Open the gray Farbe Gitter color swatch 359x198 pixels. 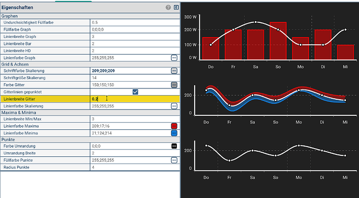[174, 85]
